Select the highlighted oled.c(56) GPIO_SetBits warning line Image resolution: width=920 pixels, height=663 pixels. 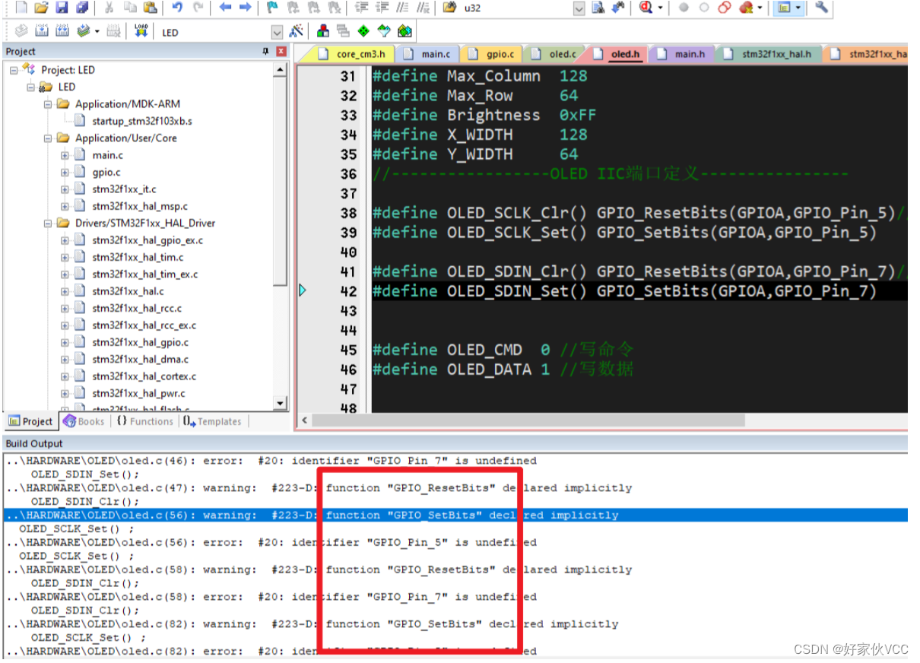coord(456,515)
